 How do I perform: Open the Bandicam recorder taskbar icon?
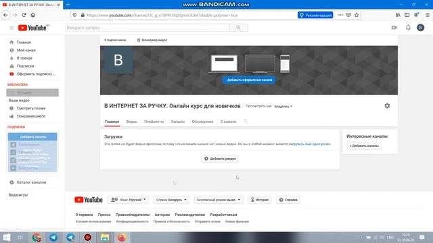point(87,237)
